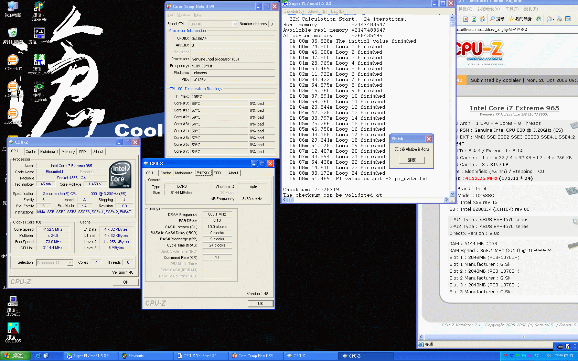Screen dimensions: 578x361
Task: Open the Mail dropdown arrow in Internet Explorer
Action: tap(553, 19)
